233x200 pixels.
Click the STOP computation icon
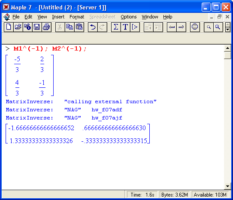tap(195, 27)
